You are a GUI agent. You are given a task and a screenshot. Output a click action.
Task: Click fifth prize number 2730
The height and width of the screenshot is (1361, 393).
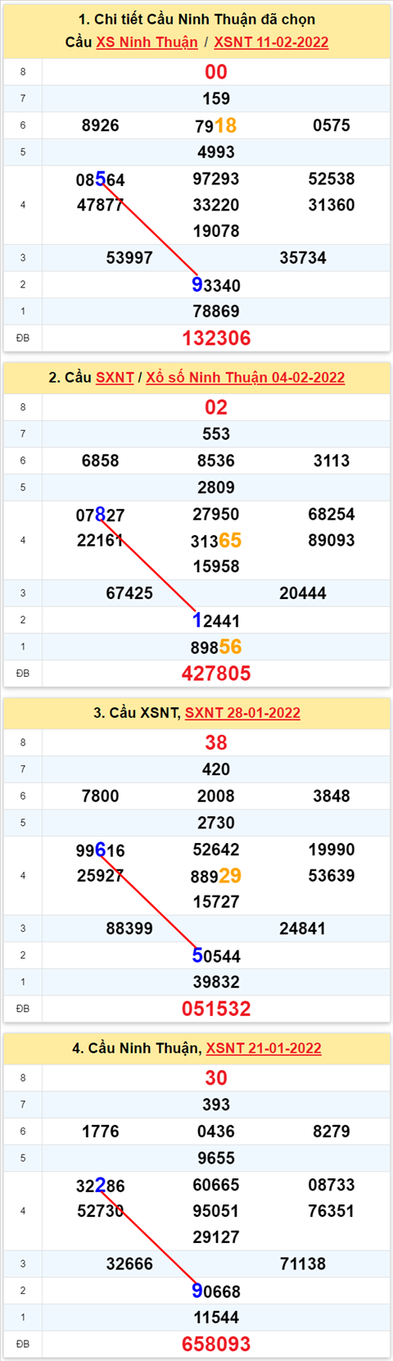tap(216, 822)
